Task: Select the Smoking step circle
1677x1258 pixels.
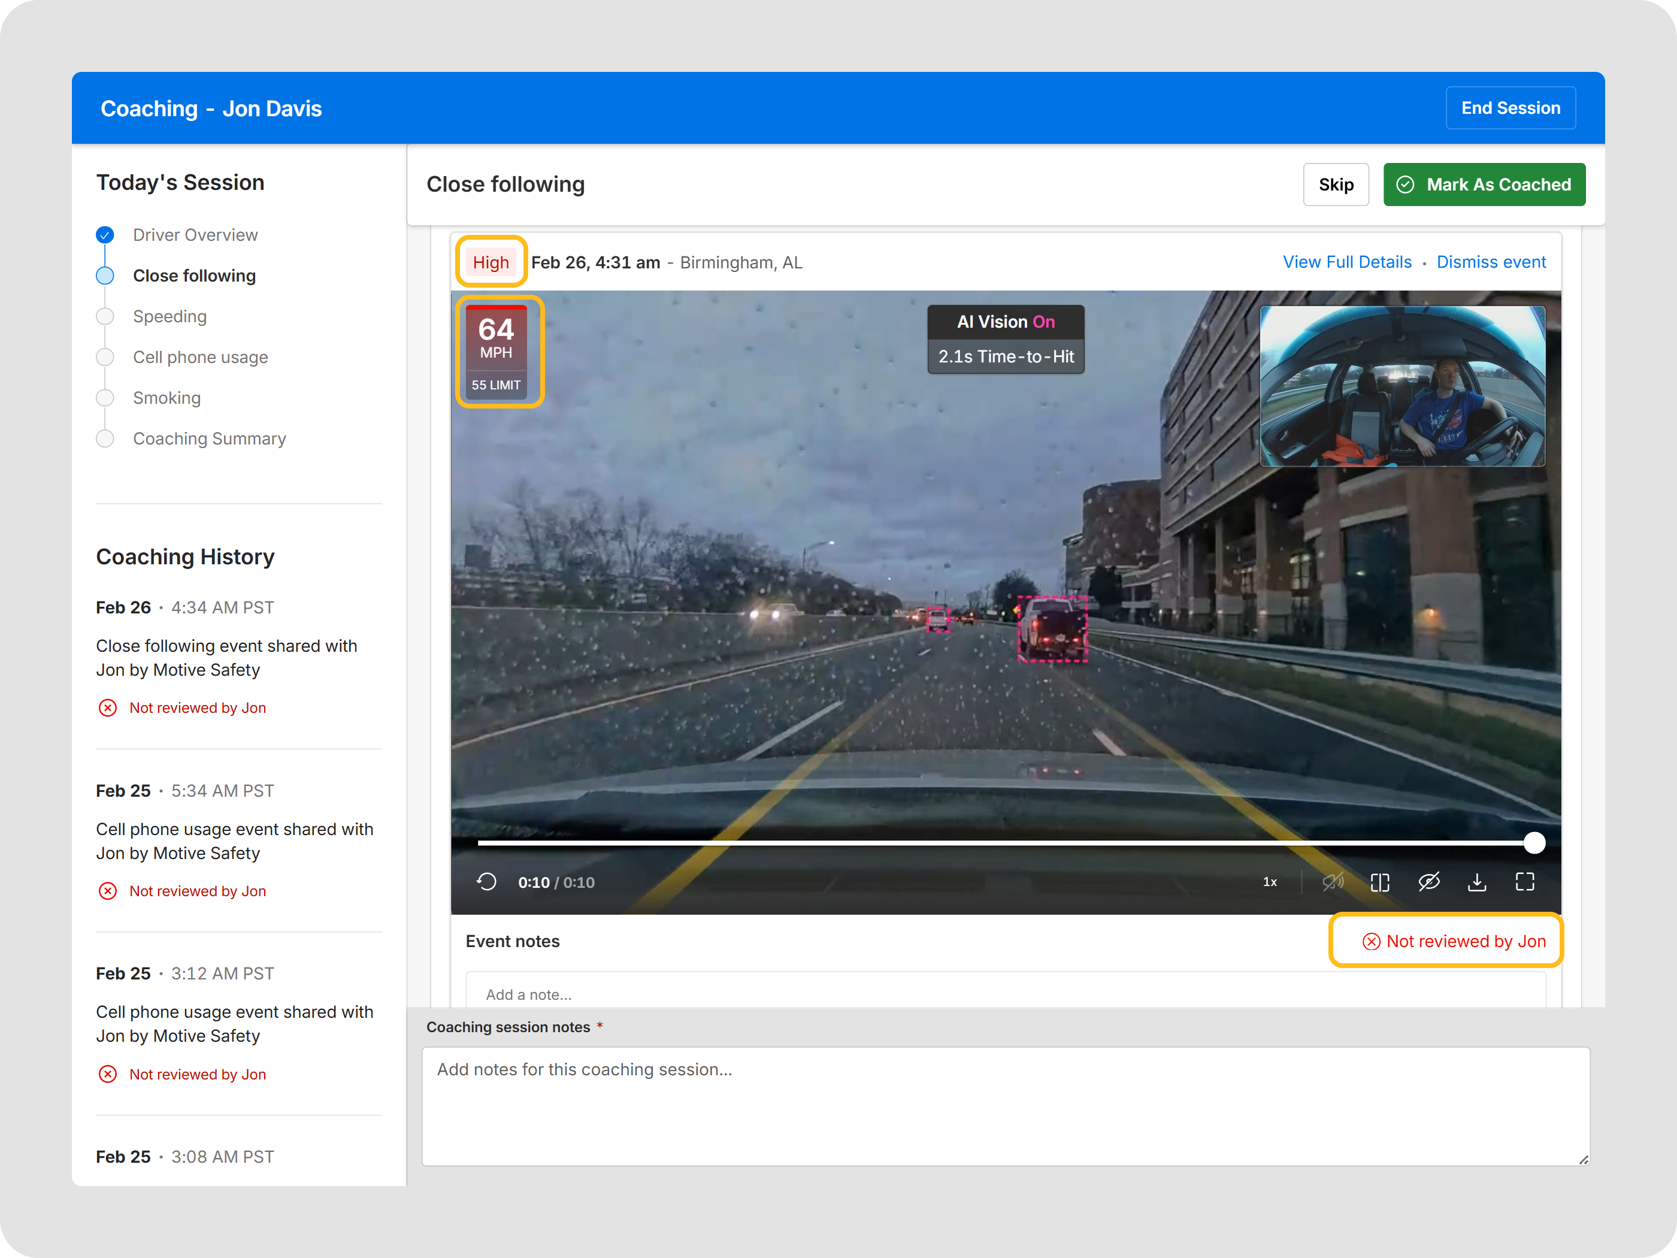Action: click(105, 397)
